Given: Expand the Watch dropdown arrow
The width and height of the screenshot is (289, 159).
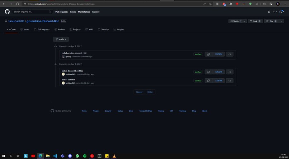Looking at the screenshot, I should [x=245, y=21].
